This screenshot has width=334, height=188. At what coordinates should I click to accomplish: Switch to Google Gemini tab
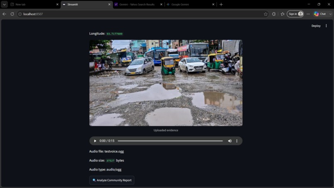click(x=188, y=4)
